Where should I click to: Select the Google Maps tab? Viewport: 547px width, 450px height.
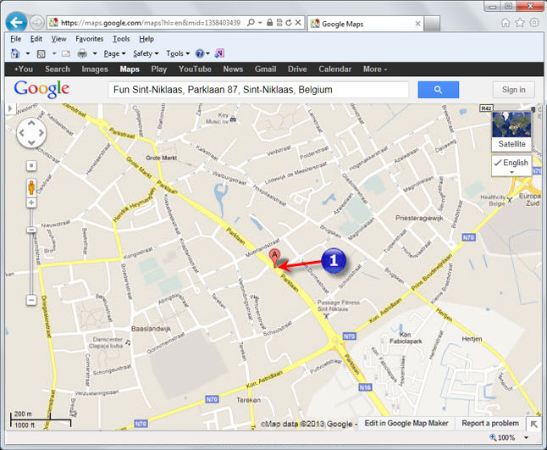click(365, 24)
